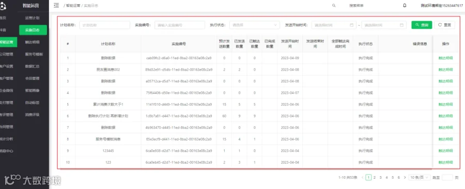Open 消费评级 submenu item
465x189 pixels.
[32, 115]
